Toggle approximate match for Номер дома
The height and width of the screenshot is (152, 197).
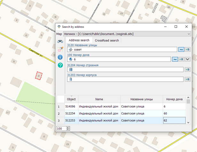pyautogui.click(x=175, y=59)
